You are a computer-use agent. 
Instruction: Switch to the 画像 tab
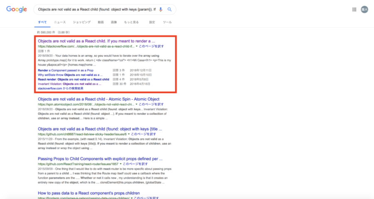point(114,22)
